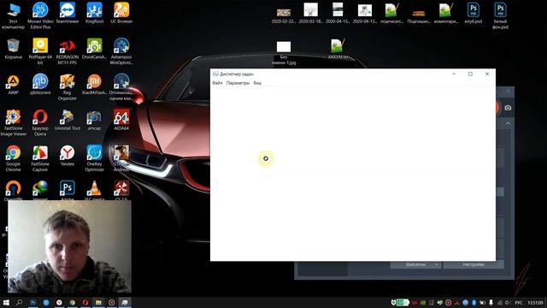Click the Настройки button in recorder window
The height and width of the screenshot is (308, 547).
click(473, 264)
